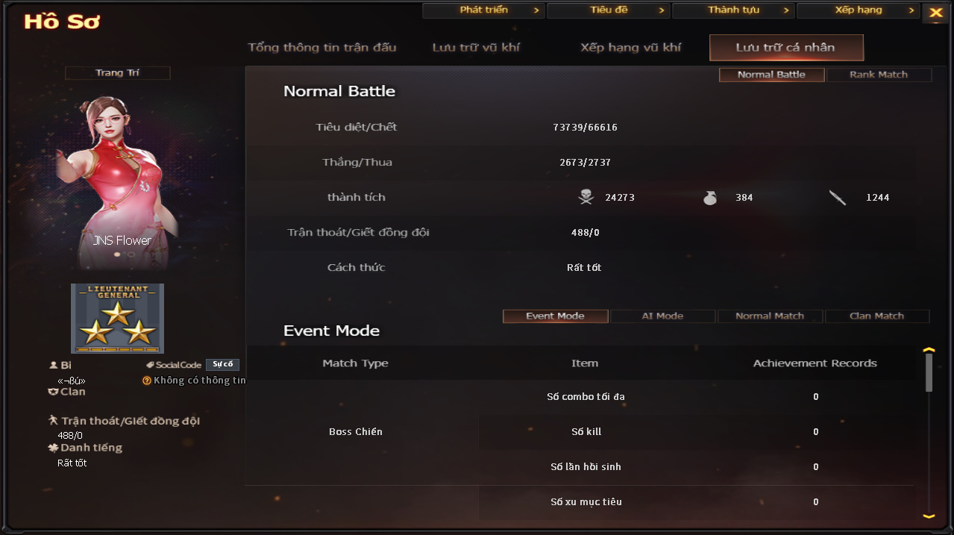Expand the Xếp hạng menu
Image resolution: width=954 pixels, height=535 pixels.
point(858,10)
